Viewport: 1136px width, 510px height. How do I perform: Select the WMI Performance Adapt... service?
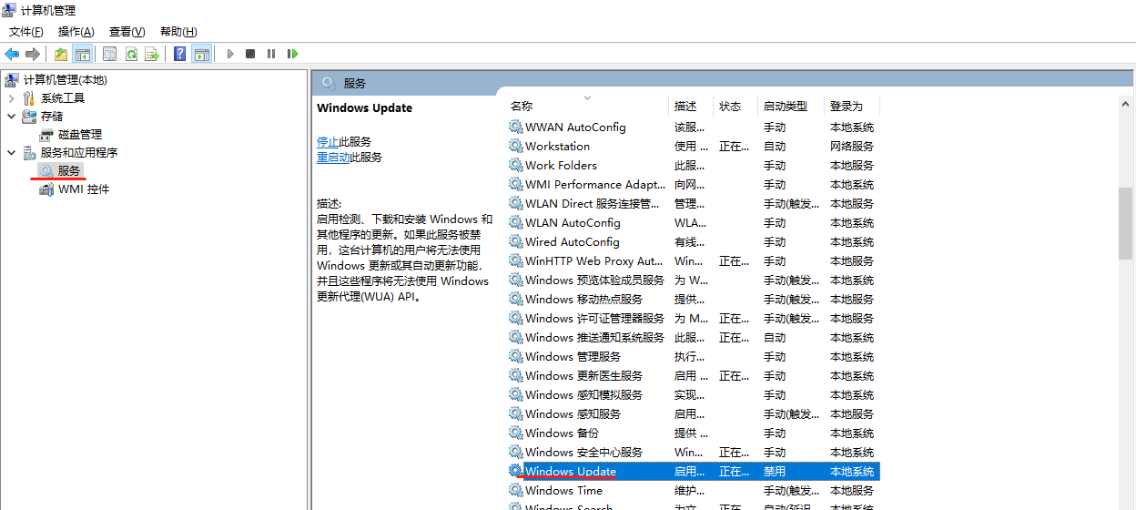coord(693,184)
